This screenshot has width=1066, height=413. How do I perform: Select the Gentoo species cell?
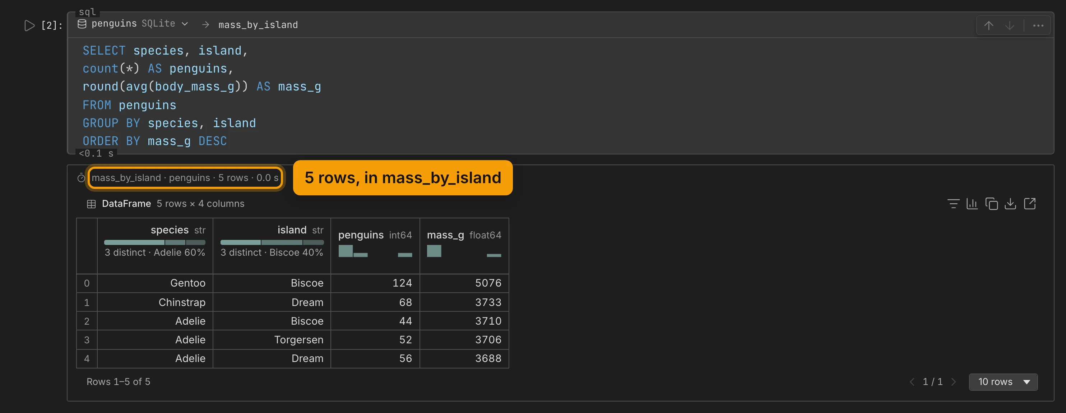pyautogui.click(x=155, y=283)
